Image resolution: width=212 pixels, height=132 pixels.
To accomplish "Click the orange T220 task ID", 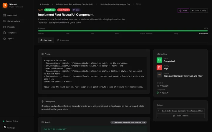I will pyautogui.click(x=40, y=10).
